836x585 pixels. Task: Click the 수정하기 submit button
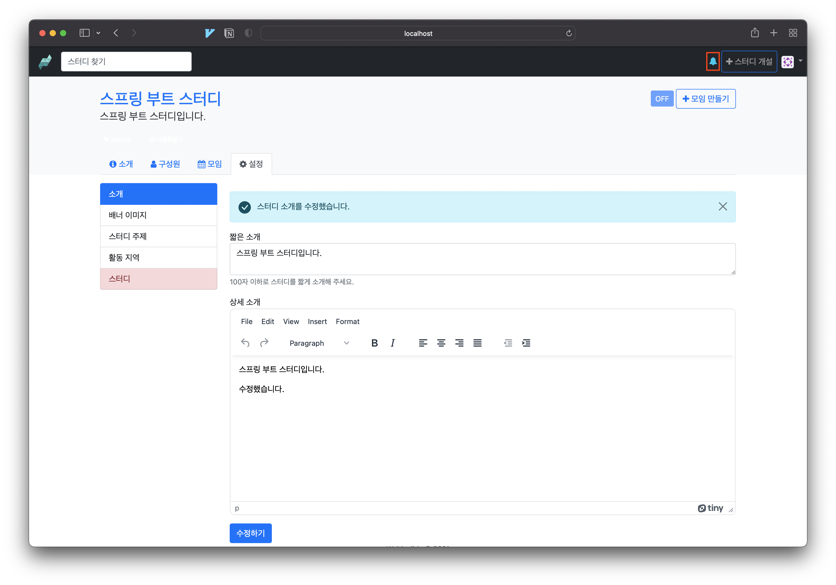tap(250, 533)
